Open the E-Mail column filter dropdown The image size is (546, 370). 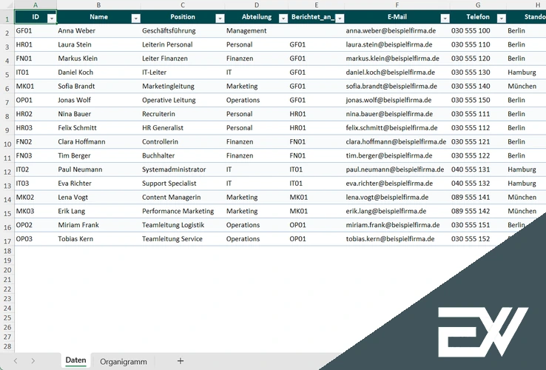click(x=444, y=17)
